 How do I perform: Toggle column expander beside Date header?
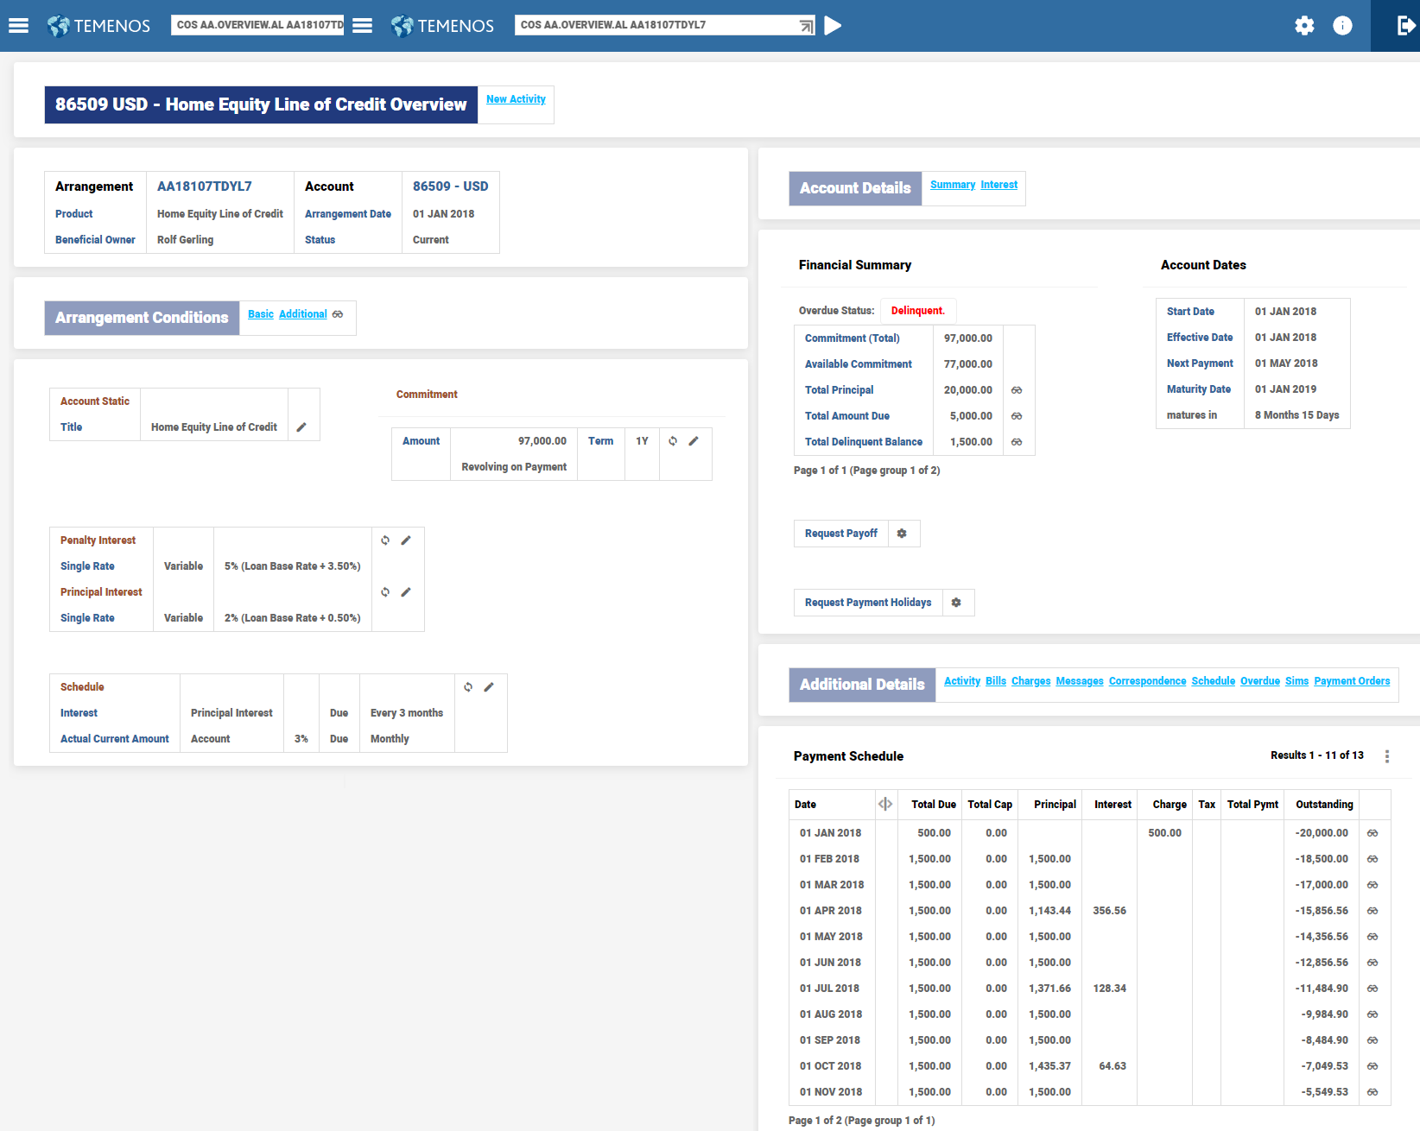point(885,804)
